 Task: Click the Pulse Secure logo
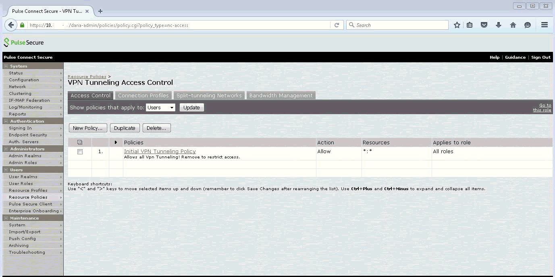tap(24, 42)
